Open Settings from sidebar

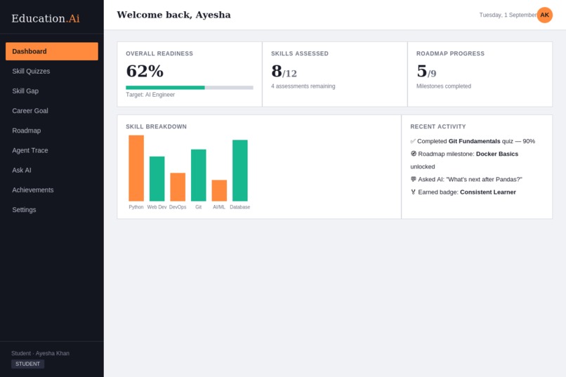point(52,210)
